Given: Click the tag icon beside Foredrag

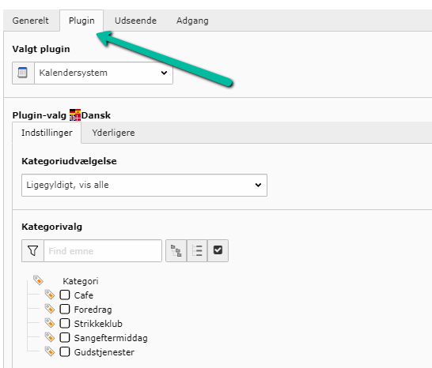Looking at the screenshot, I should point(50,309).
